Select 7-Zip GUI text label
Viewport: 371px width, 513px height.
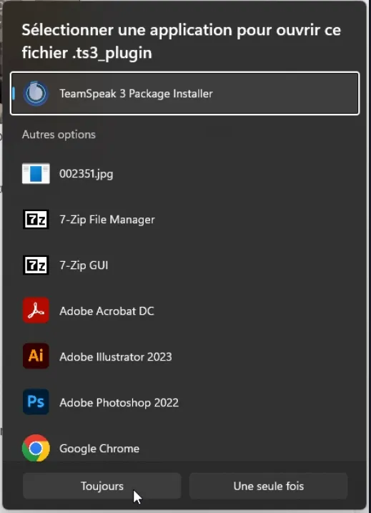(x=84, y=265)
